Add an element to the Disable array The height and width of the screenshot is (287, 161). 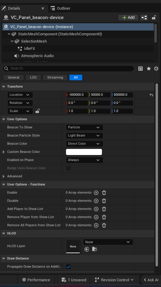tap(96, 201)
